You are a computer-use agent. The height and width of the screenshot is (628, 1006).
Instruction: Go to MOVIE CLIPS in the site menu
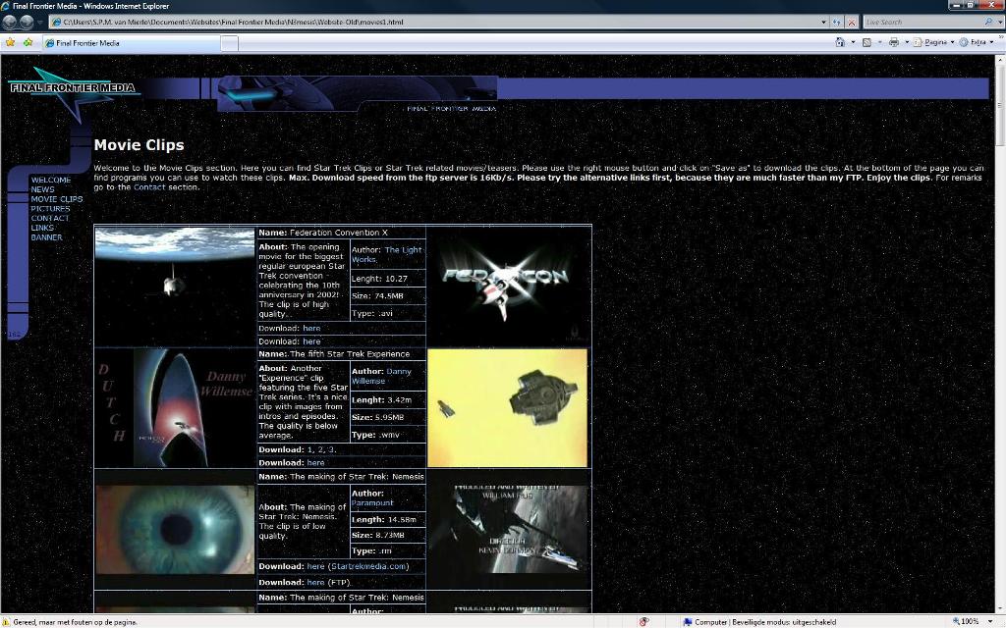click(x=56, y=199)
